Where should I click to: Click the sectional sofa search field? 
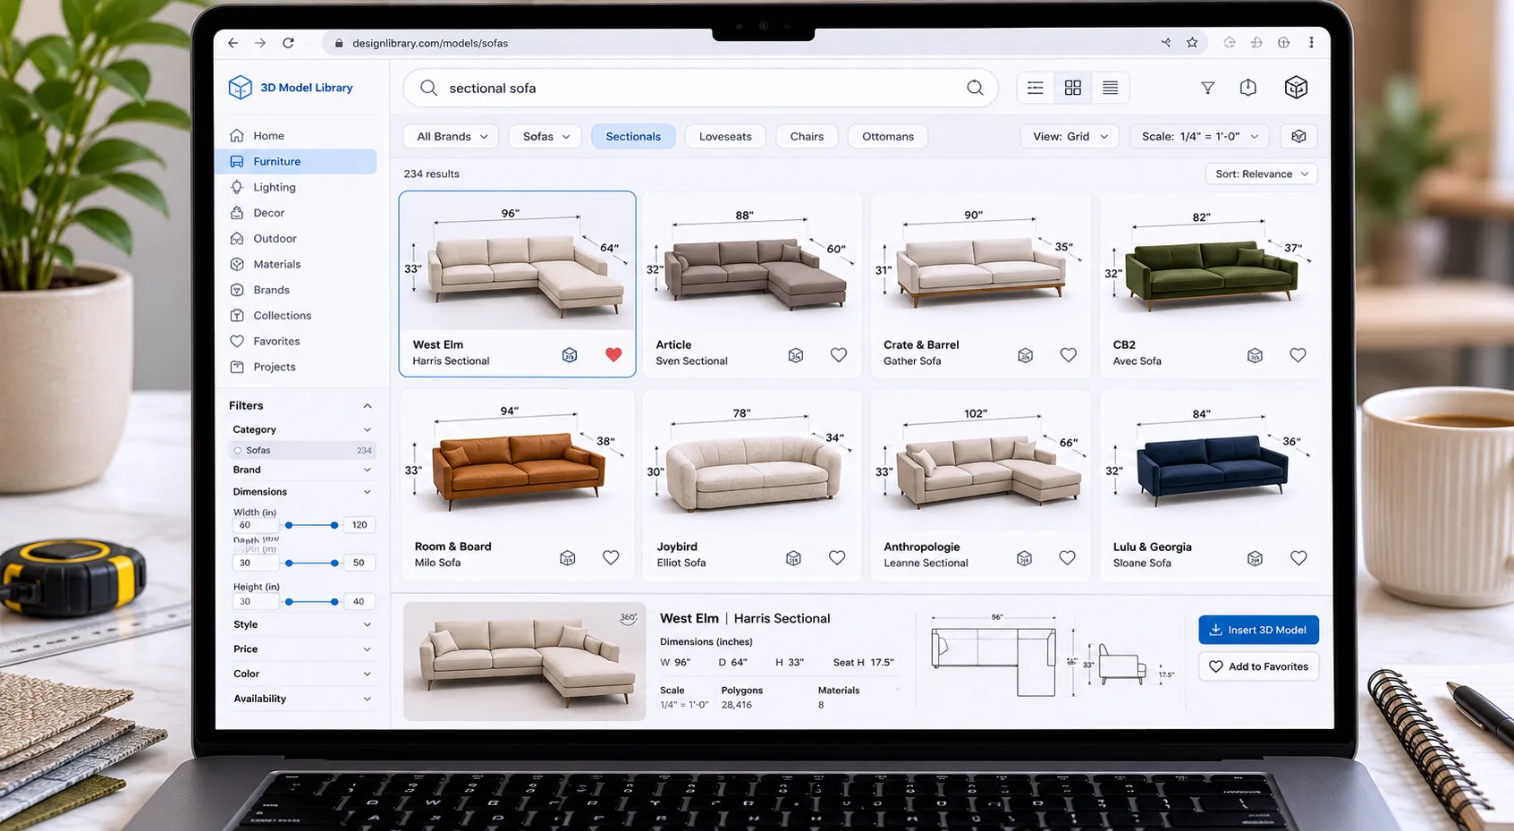pos(700,88)
